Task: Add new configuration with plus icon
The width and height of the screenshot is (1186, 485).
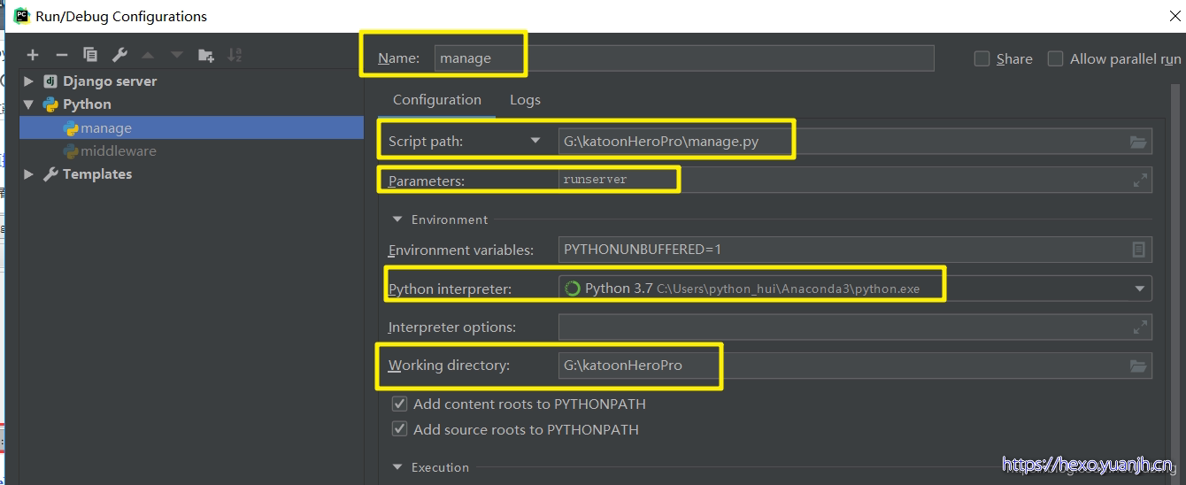Action: [33, 55]
